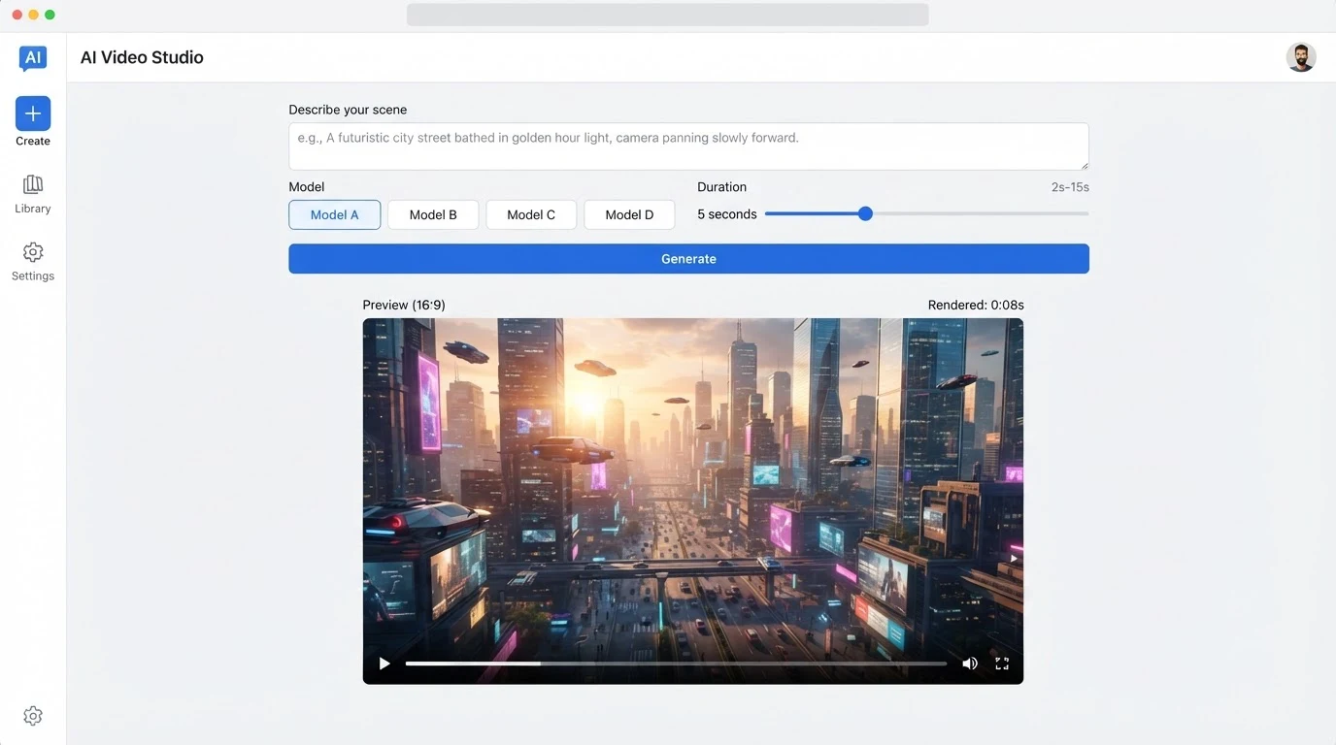1336x745 pixels.
Task: Open the Library section
Action: (33, 194)
